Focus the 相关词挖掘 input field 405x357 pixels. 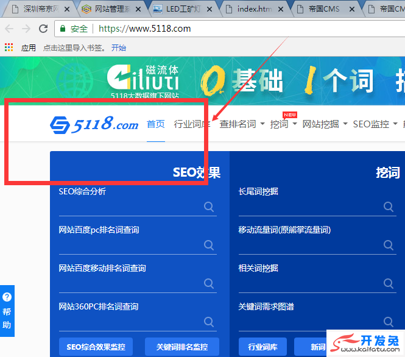(317, 284)
